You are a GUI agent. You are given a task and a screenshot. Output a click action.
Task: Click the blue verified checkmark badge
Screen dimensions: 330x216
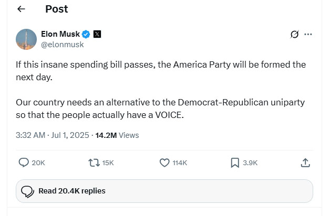pyautogui.click(x=86, y=35)
